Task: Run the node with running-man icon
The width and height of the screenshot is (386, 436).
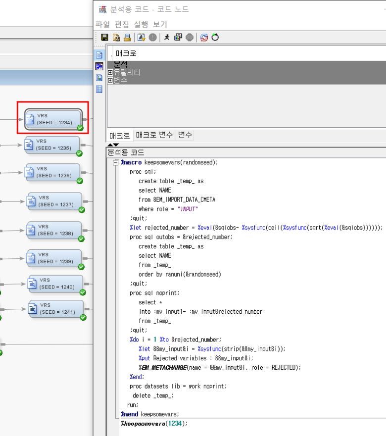Action: [168, 38]
